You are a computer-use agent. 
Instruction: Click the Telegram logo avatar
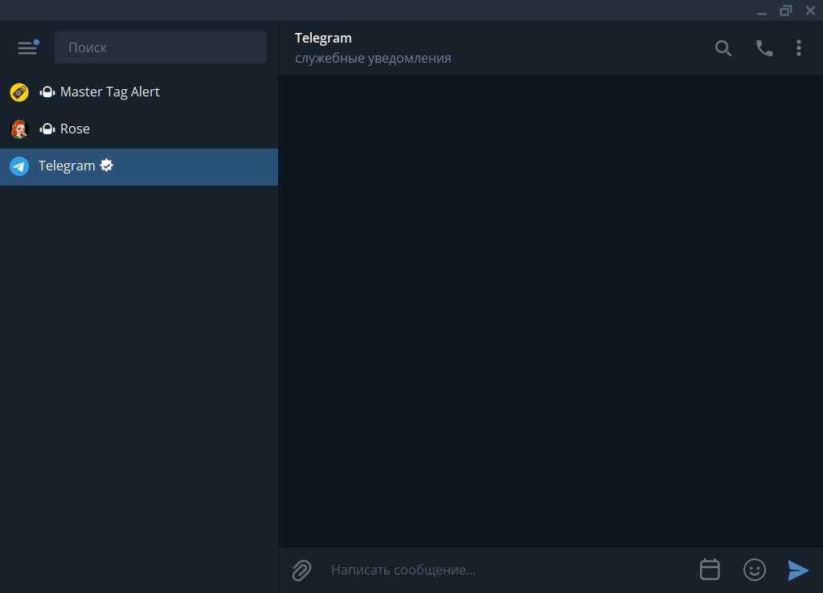tap(19, 166)
